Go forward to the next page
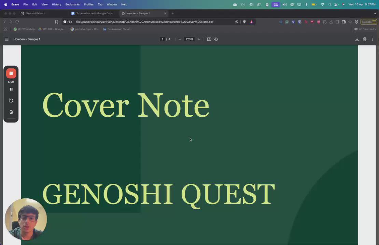This screenshot has width=379, height=245. pyautogui.click(x=11, y=22)
